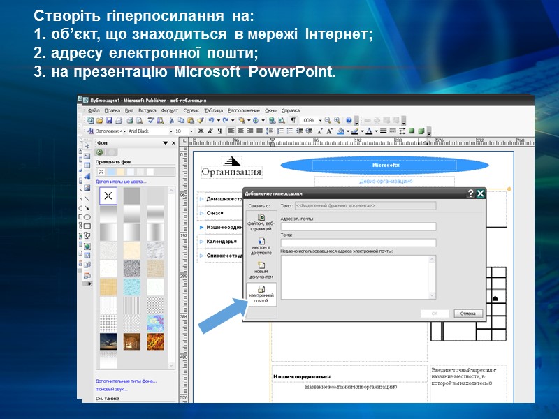The height and width of the screenshot is (419, 559).
Task: Select the WordArt tool in toolbox
Action: tap(87, 177)
